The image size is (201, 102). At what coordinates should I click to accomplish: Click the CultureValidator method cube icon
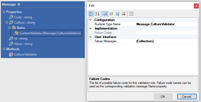[x=11, y=54]
